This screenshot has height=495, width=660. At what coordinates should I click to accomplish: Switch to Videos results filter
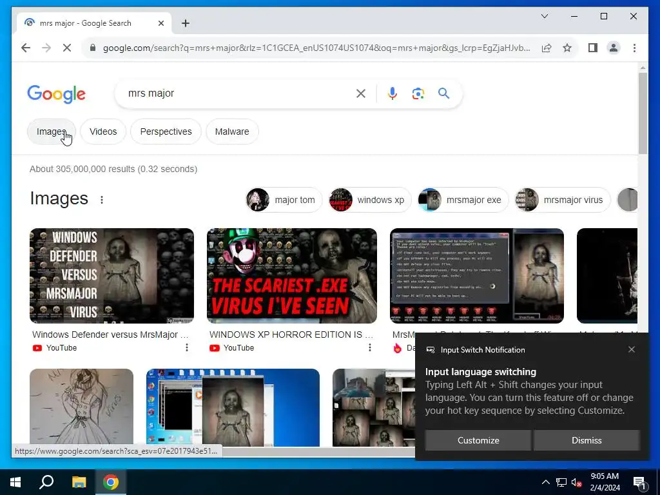[x=103, y=131]
